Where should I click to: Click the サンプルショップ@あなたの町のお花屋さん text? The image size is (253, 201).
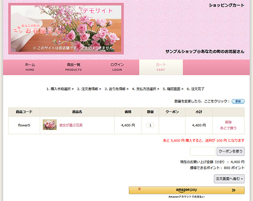(205, 52)
